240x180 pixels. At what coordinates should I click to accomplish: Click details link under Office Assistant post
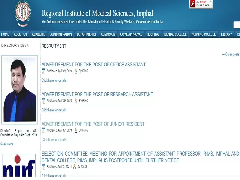pyautogui.click(x=54, y=80)
